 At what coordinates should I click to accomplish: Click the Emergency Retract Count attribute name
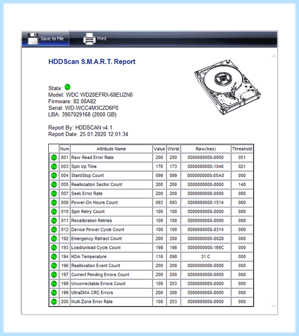tap(96, 238)
